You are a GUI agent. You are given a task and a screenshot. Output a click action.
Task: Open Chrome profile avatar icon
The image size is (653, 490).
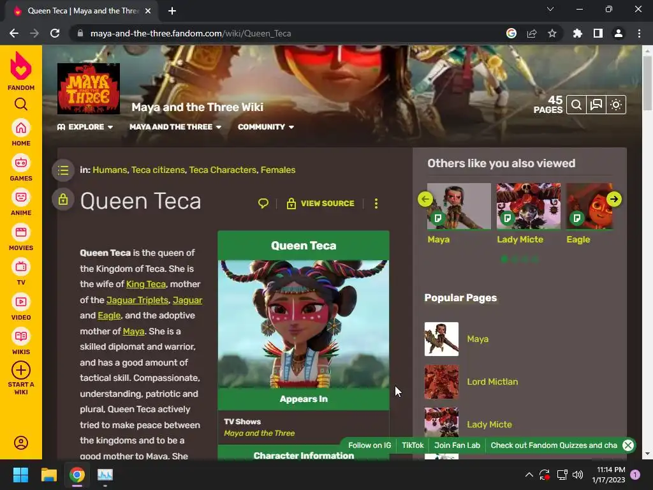pos(619,33)
